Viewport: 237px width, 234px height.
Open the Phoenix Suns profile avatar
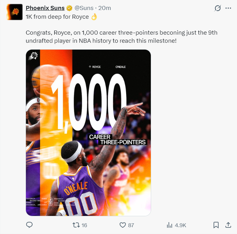coord(14,12)
